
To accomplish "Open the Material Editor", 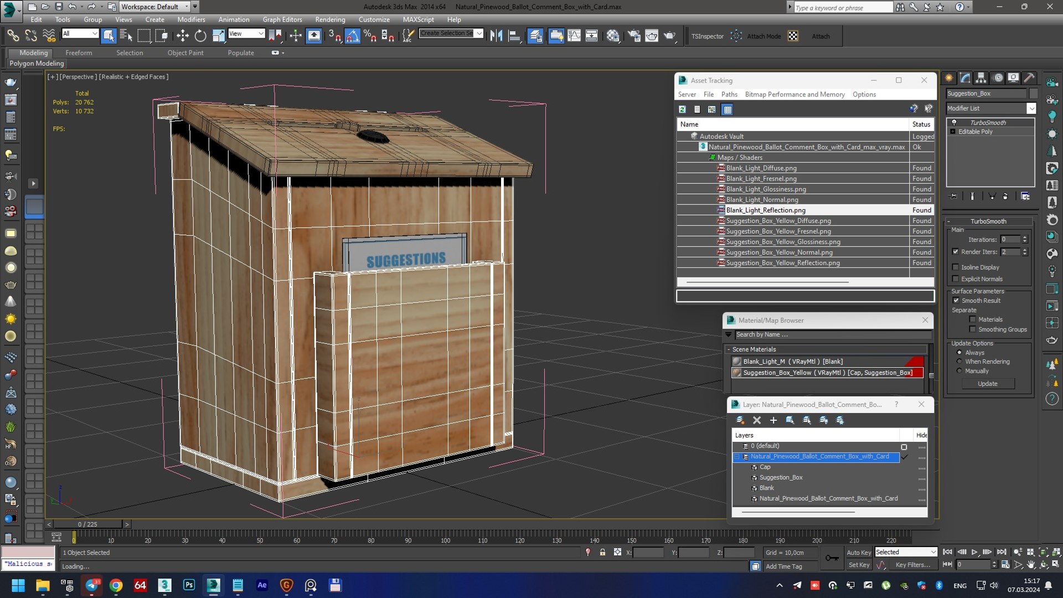I will 613,36.
